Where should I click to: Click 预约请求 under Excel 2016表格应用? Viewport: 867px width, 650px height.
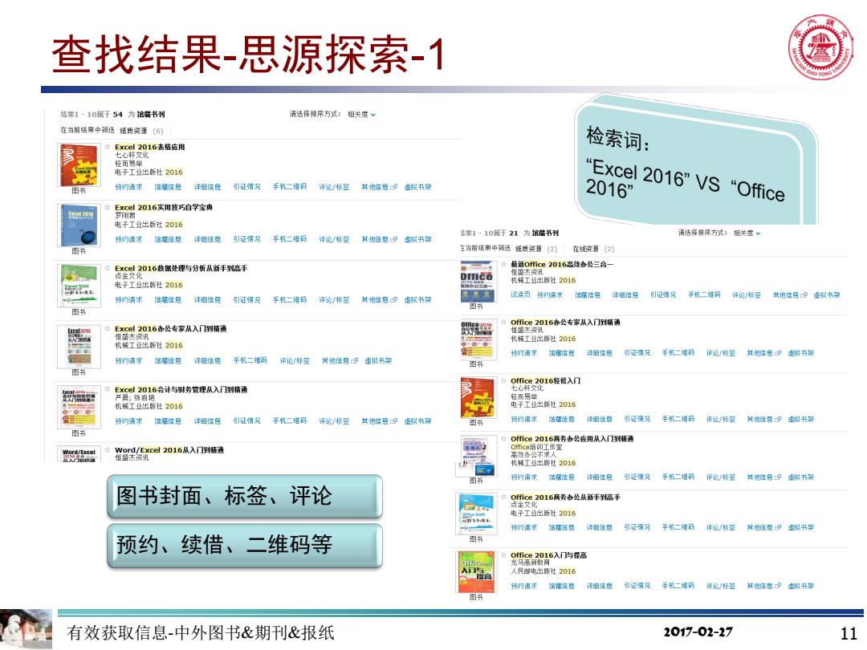(128, 187)
